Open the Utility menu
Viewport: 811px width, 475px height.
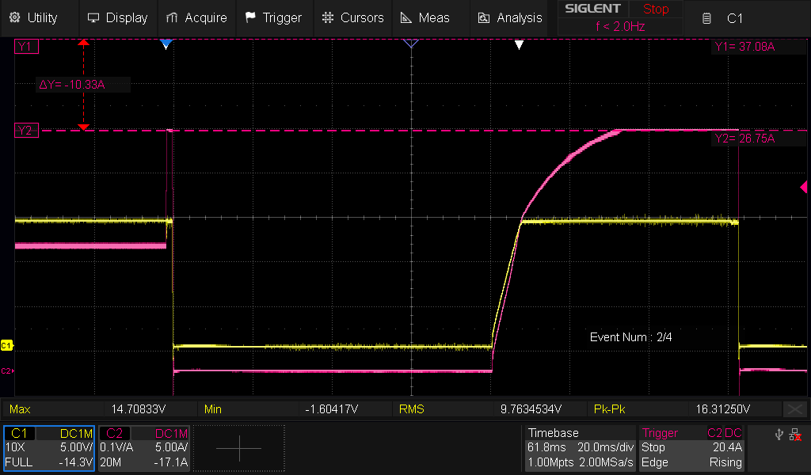tap(33, 17)
